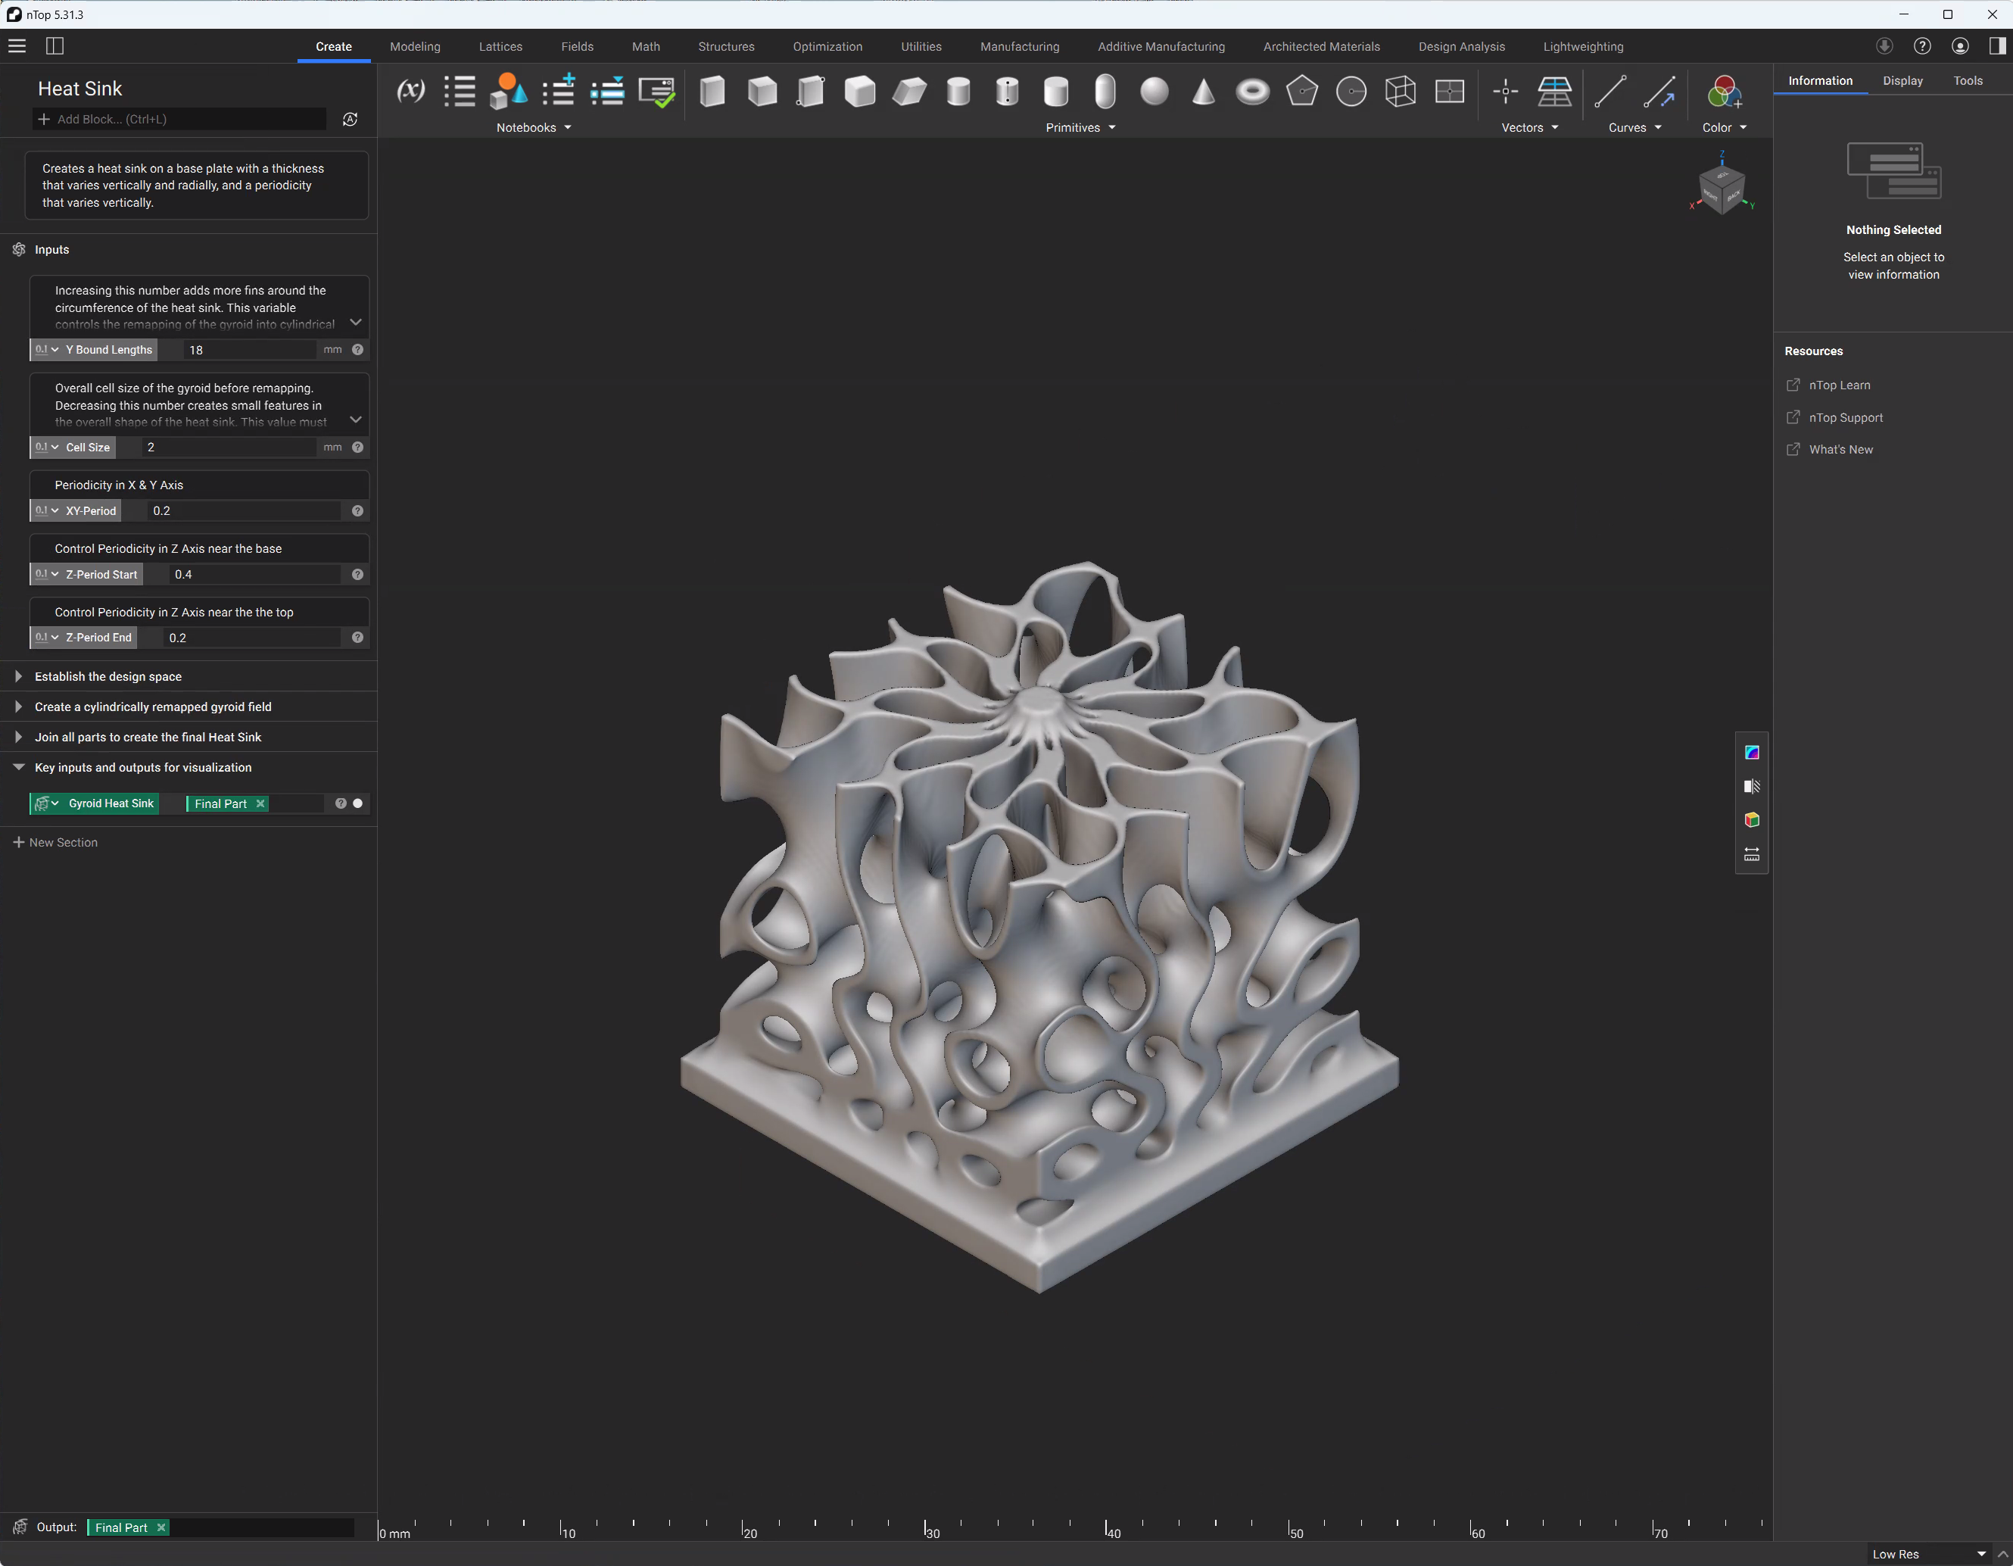Click the section cut viewport icon
2013x1566 pixels.
pos(1751,786)
